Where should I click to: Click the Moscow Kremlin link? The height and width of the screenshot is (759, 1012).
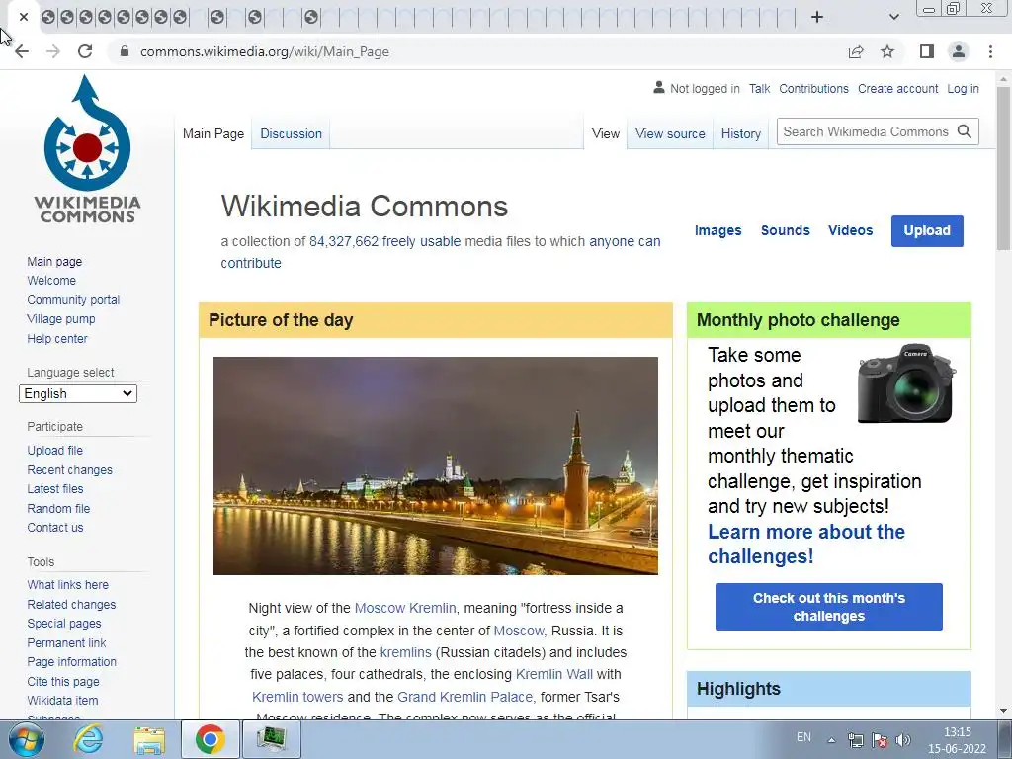pos(405,608)
